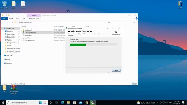The width and height of the screenshot is (187, 105).
Task: Refresh the Wondershare Filmora folder
Action: pos(109,22)
